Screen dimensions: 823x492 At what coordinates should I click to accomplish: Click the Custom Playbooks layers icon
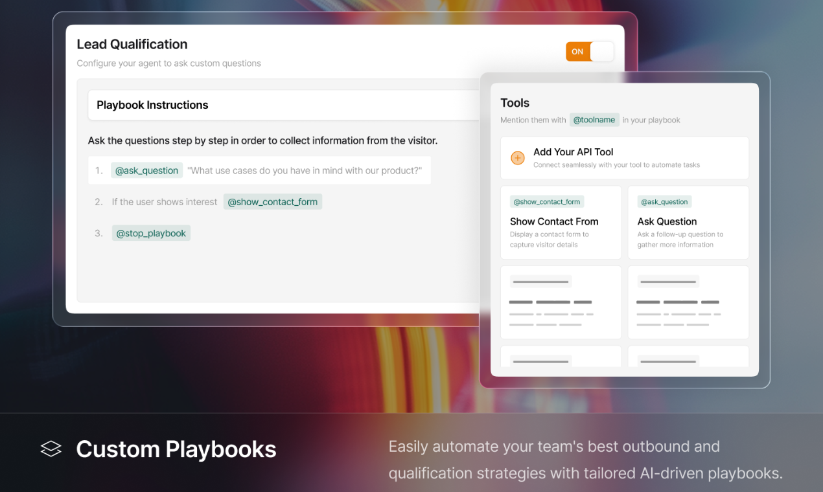coord(51,449)
